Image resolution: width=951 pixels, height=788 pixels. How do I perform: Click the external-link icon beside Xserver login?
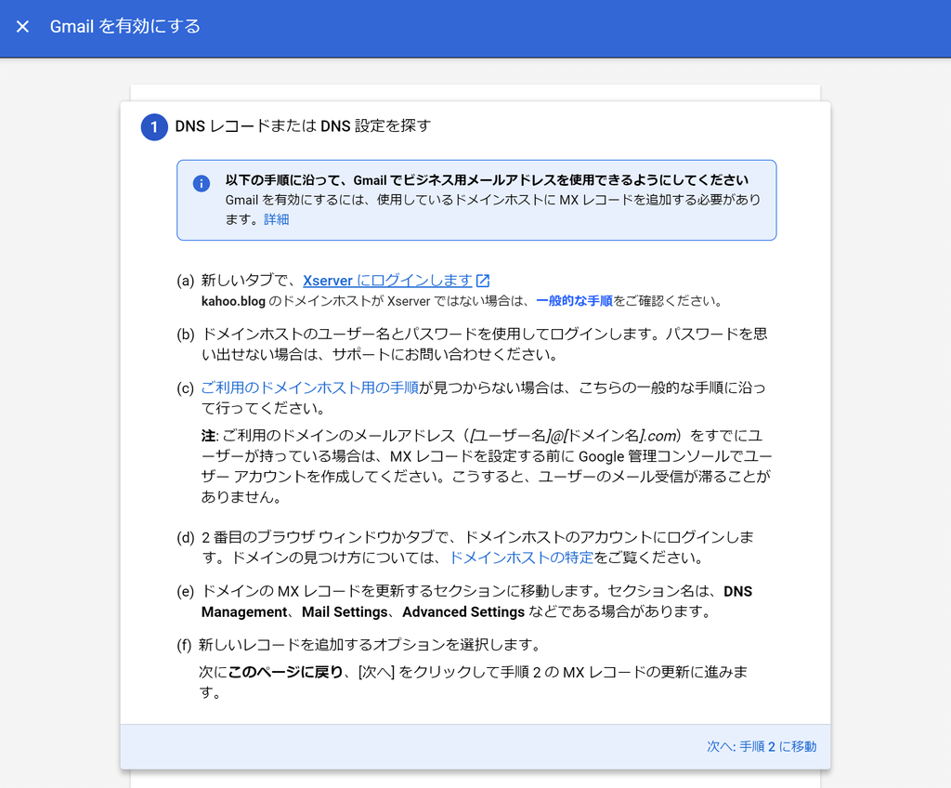483,281
